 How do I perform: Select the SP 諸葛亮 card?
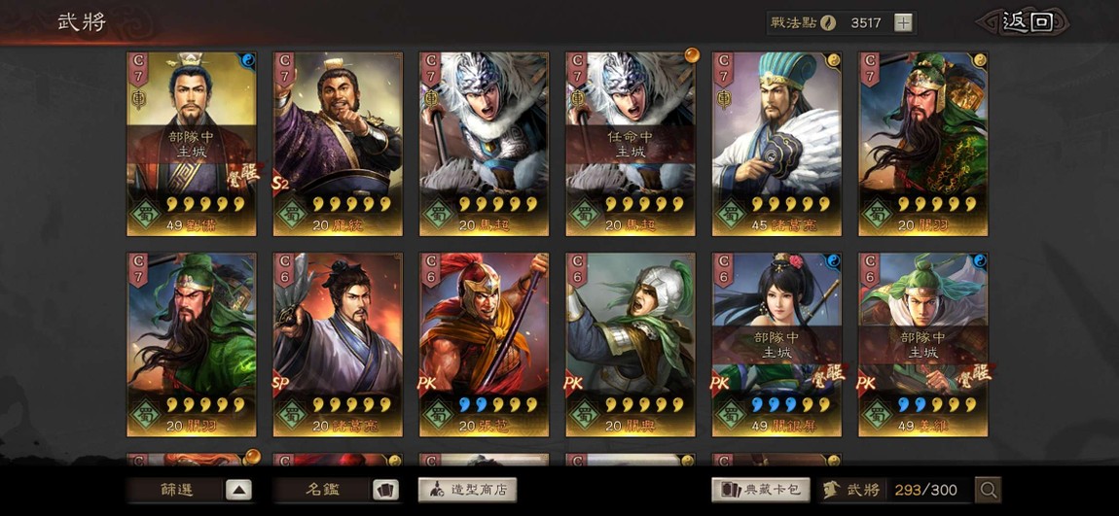(338, 344)
